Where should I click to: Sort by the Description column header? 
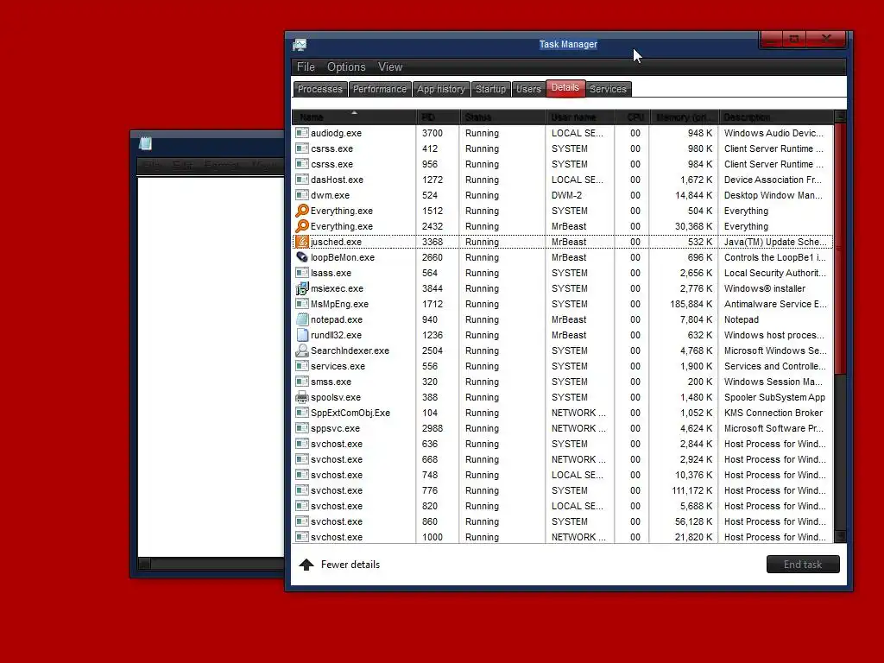coord(776,117)
